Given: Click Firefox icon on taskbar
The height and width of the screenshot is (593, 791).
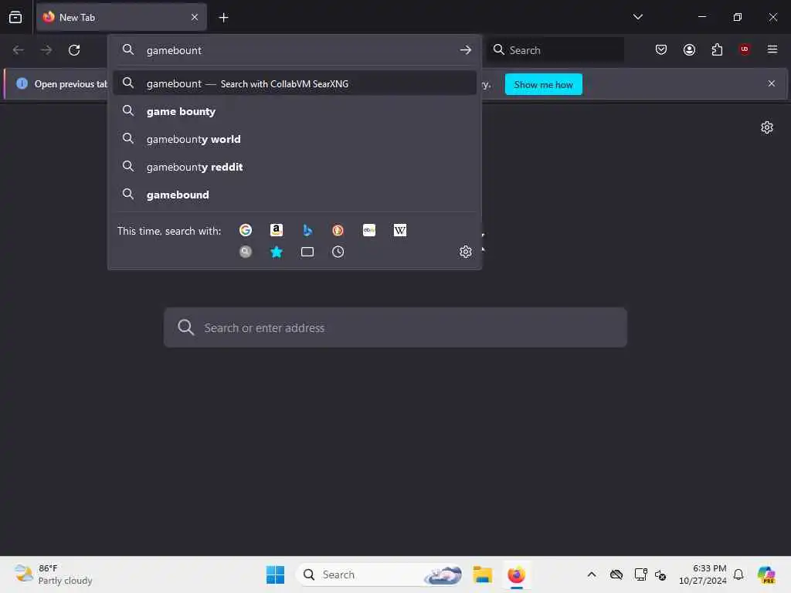Looking at the screenshot, I should 516,574.
